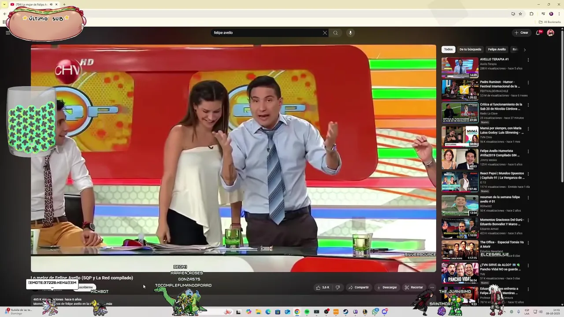Open options for Pedro Ruminot video
This screenshot has width=564, height=317.
528,82
